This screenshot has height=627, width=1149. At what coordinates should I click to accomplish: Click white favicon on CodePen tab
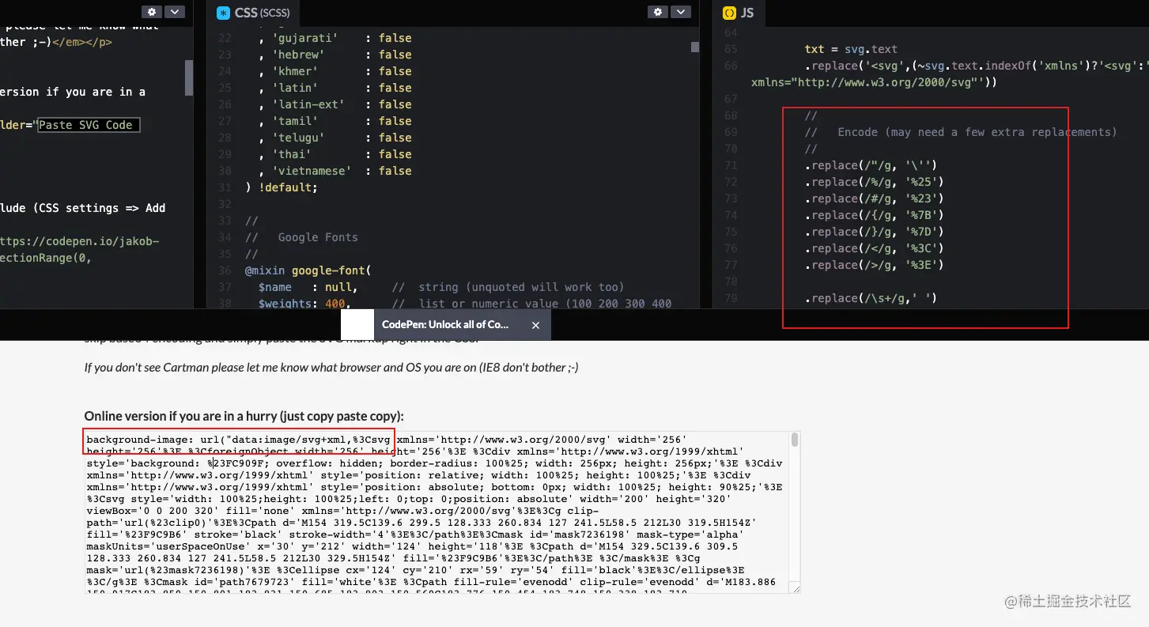pos(357,325)
